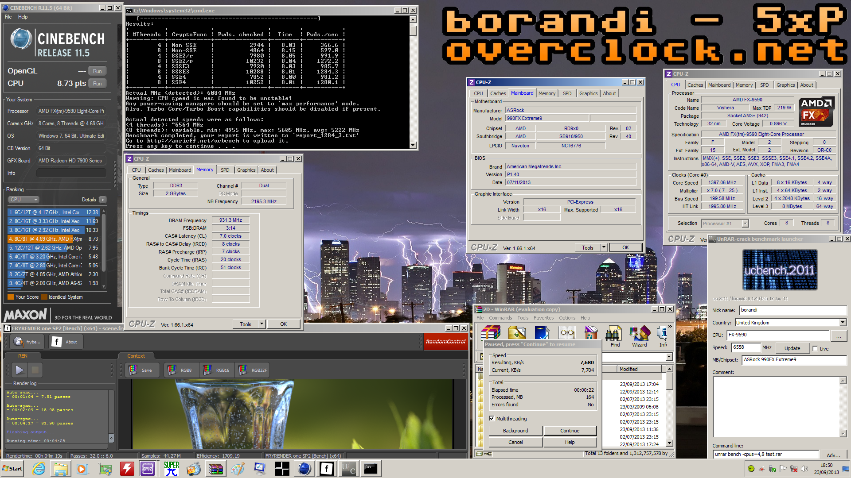Open WinRAR taskbar icon

[215, 469]
